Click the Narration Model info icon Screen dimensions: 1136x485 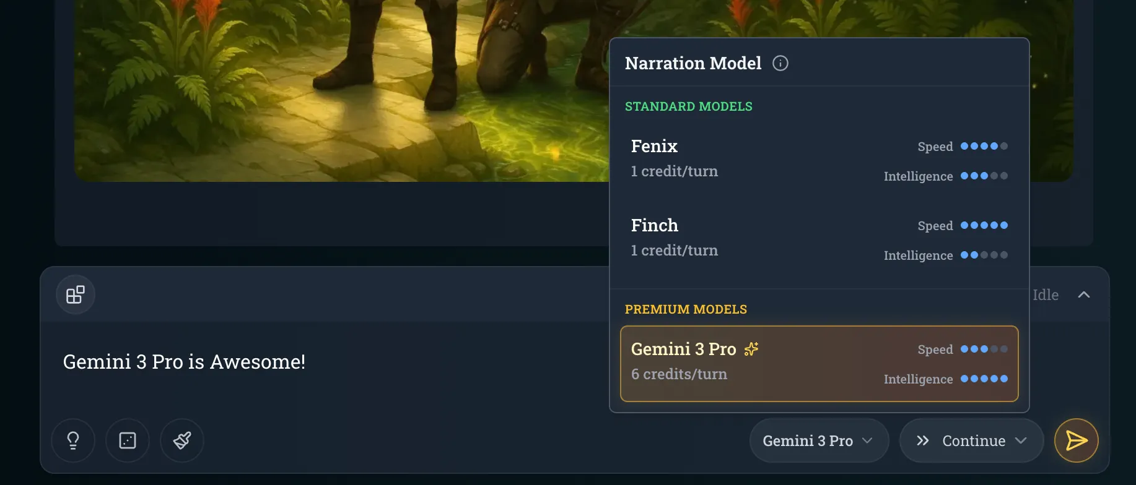point(780,63)
